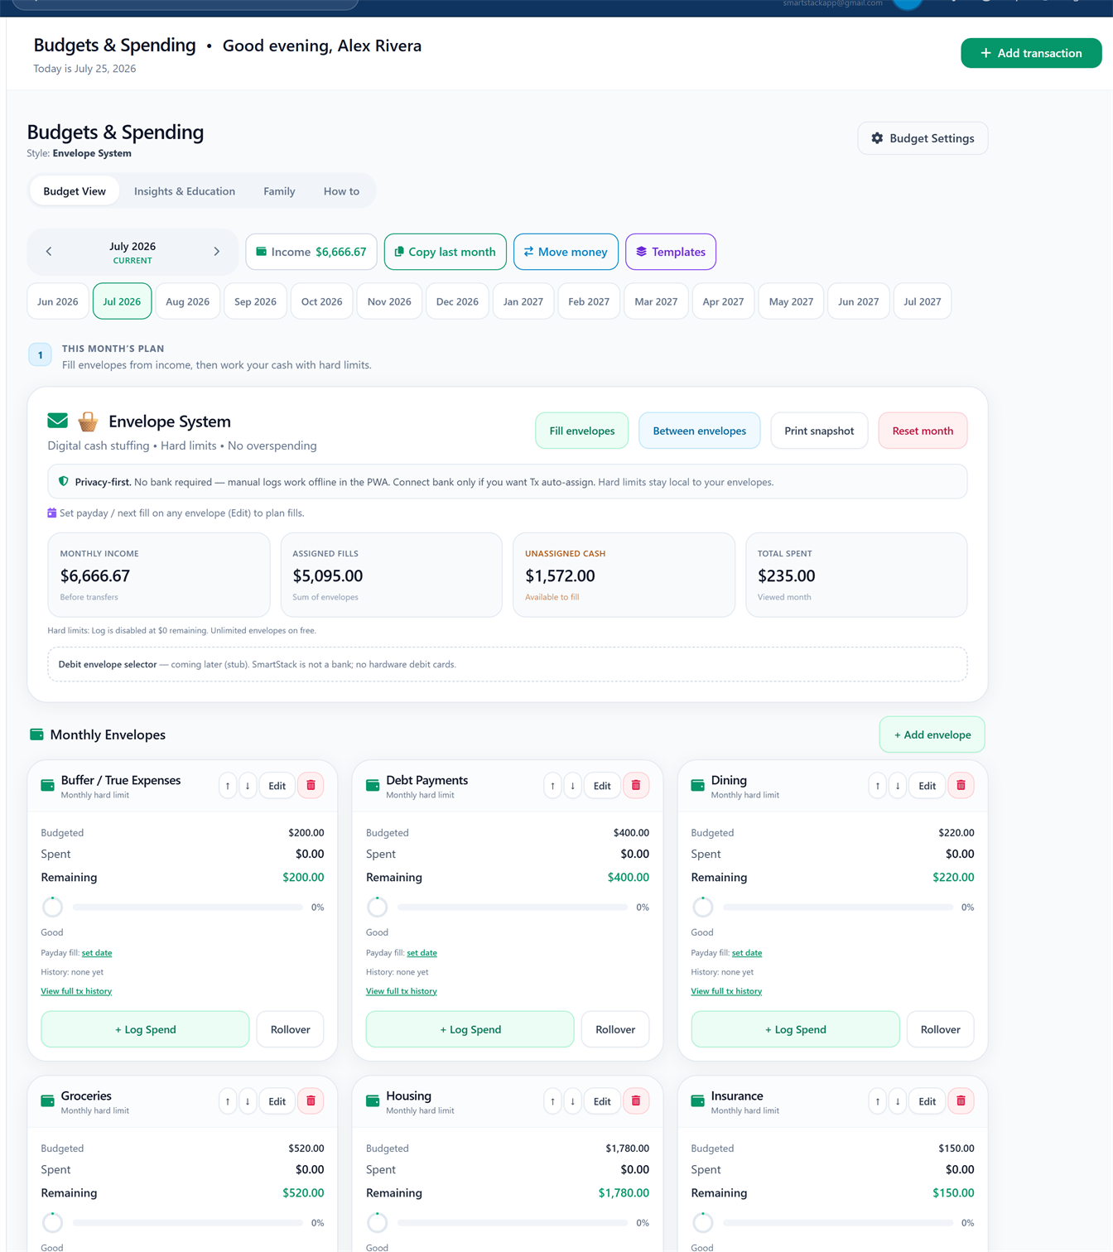
Task: Open the Family tab
Action: click(x=279, y=191)
